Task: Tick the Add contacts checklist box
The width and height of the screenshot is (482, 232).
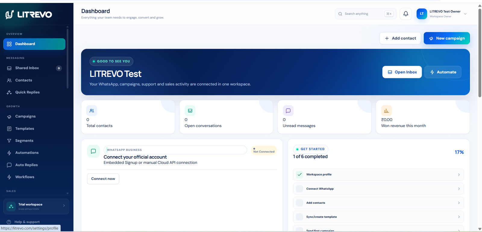Action: [299, 203]
